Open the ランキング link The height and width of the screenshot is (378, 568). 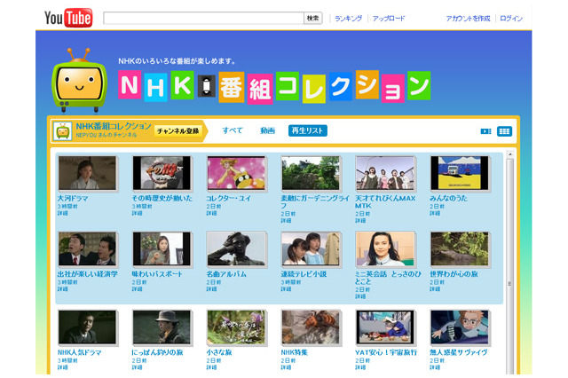[348, 18]
